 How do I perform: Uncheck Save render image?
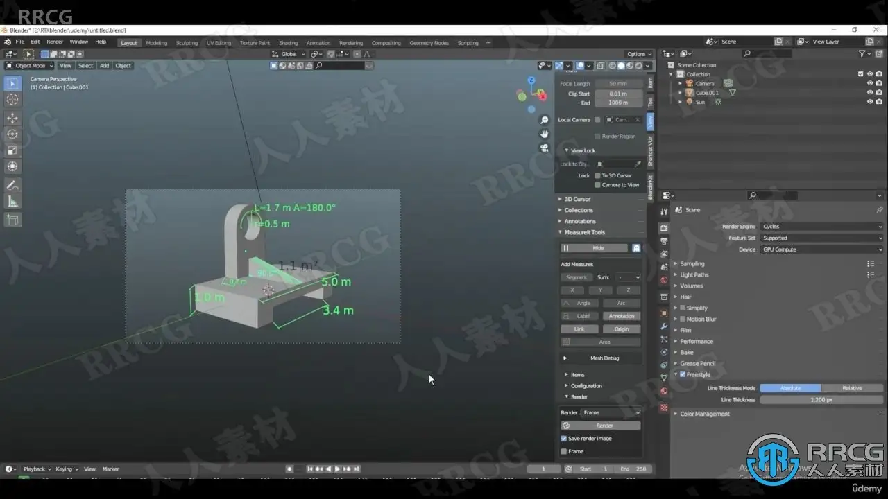(564, 439)
